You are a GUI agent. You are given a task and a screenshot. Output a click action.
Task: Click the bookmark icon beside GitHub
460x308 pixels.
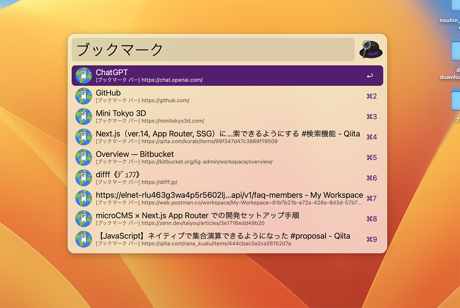pos(84,96)
